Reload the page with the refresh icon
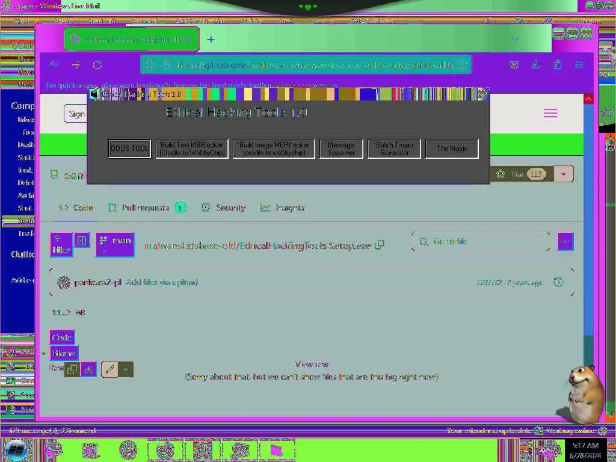Image resolution: width=616 pixels, height=462 pixels. coord(97,65)
